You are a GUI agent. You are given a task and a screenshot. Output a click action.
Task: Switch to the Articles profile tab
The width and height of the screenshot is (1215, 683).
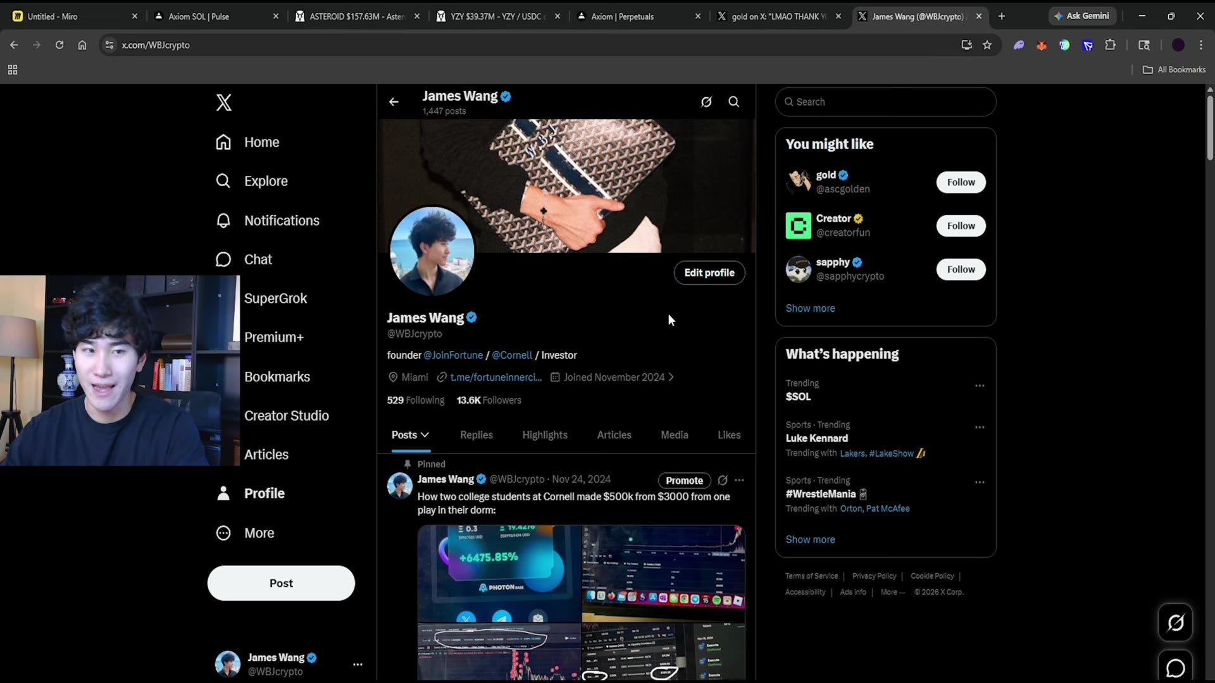[x=614, y=435]
